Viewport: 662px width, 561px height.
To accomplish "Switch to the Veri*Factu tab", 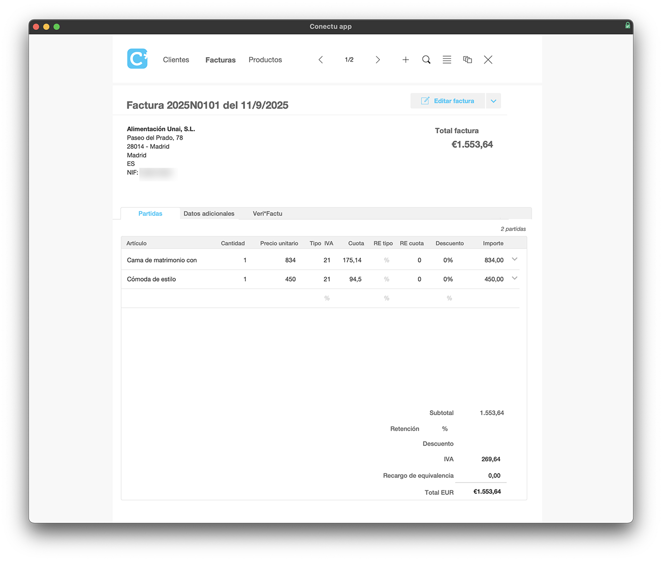I will tap(267, 214).
